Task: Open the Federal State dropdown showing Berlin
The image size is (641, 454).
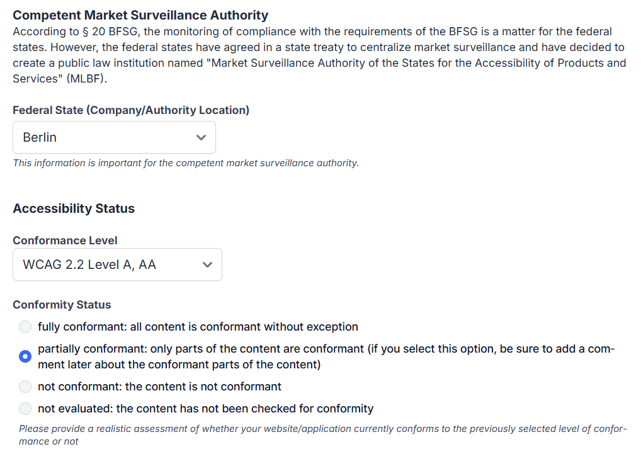Action: pos(113,137)
